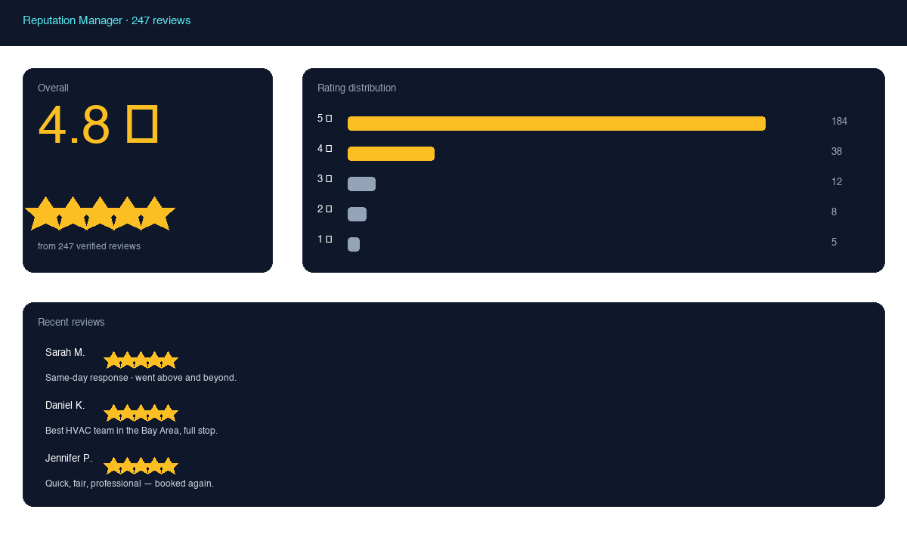Click the 4-star distribution bar

coord(391,153)
